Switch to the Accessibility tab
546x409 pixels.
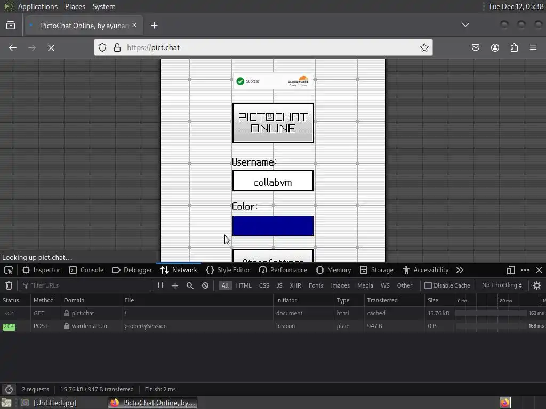coord(425,270)
